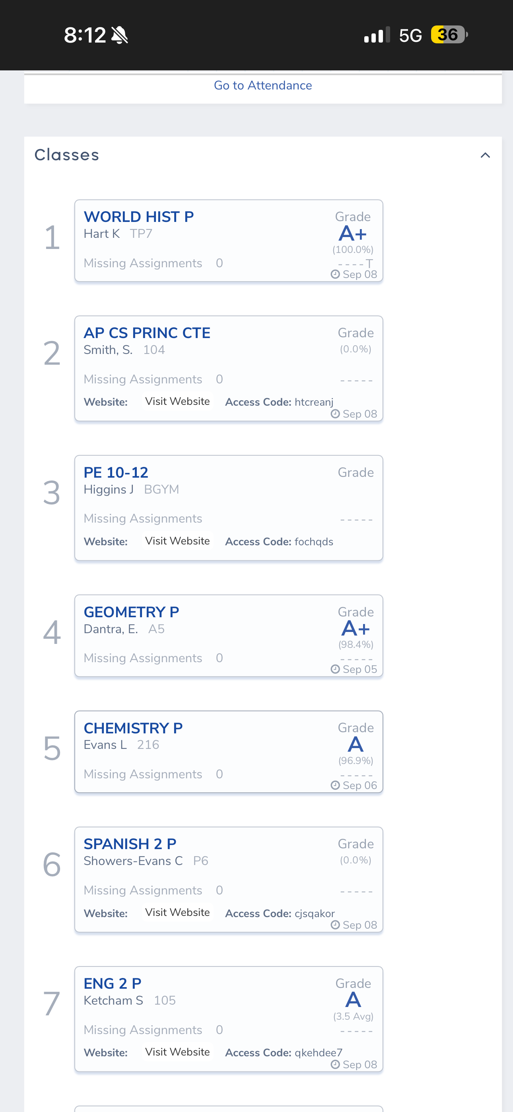Collapse the Classes section chevron

[485, 156]
